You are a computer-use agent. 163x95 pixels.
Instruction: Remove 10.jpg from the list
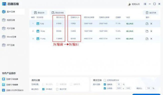pyautogui.click(x=151, y=31)
